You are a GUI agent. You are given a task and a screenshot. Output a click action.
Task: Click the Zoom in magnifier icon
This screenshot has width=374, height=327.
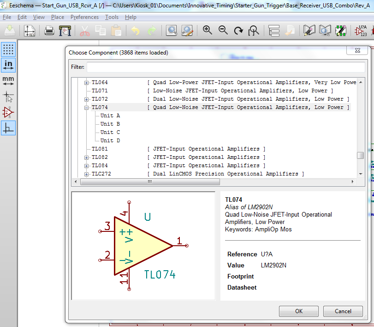[x=208, y=30]
